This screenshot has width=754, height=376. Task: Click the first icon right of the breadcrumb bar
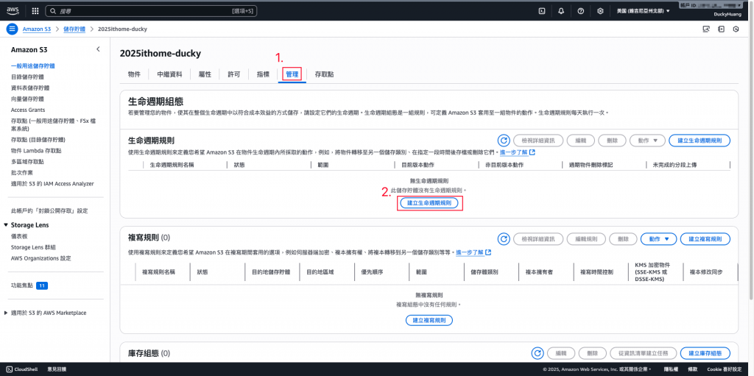(x=706, y=29)
